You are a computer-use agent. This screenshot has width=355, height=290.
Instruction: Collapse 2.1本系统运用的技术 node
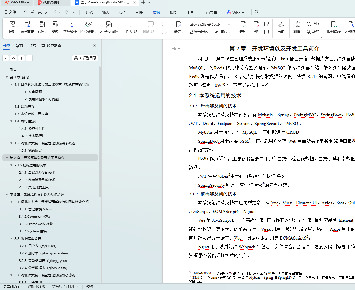click(x=11, y=165)
